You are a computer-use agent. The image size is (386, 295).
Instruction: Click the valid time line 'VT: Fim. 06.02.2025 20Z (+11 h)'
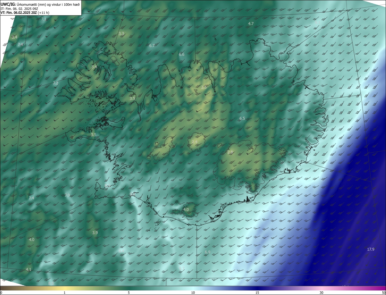tap(25, 13)
